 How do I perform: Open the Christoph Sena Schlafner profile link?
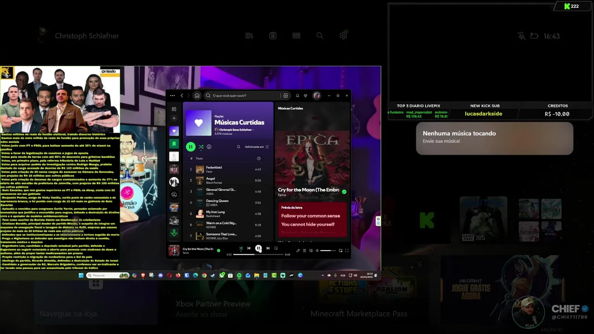[236, 130]
